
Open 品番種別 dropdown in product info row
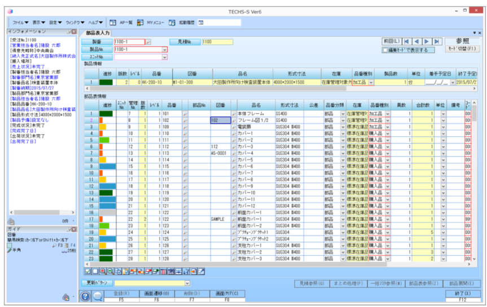coord(371,82)
